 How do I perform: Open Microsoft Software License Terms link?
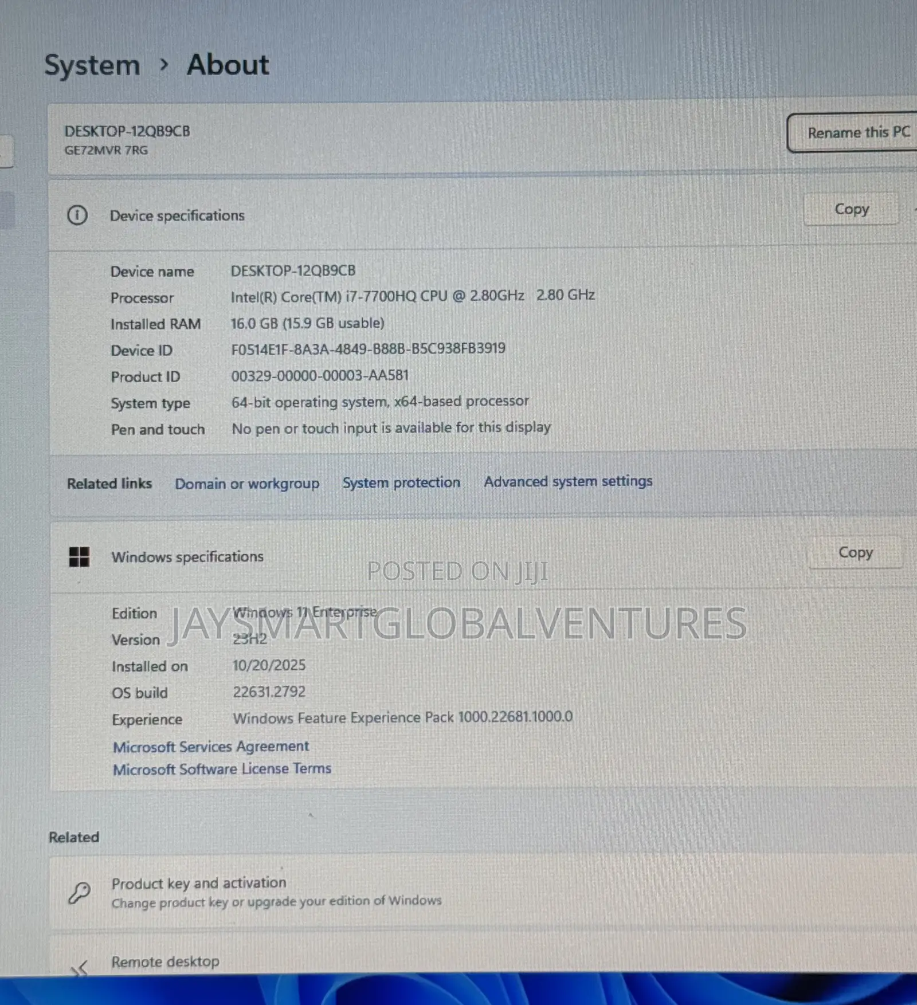pos(222,769)
